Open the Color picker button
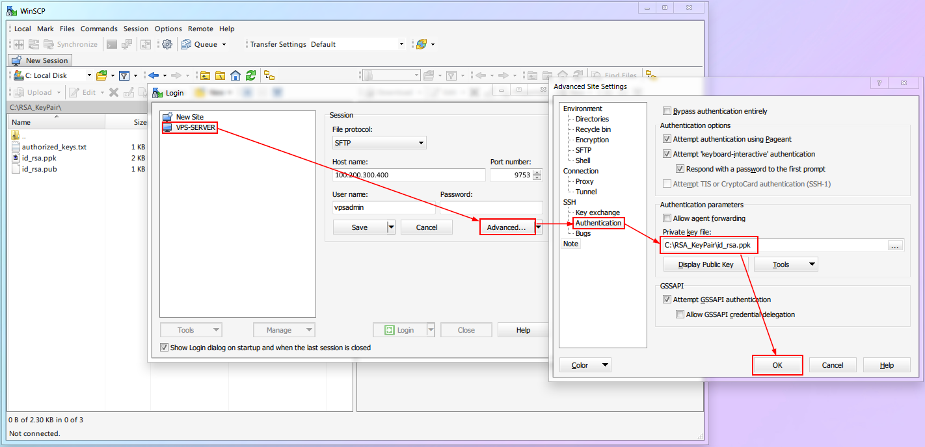Viewport: 925px width, 447px height. tap(585, 365)
